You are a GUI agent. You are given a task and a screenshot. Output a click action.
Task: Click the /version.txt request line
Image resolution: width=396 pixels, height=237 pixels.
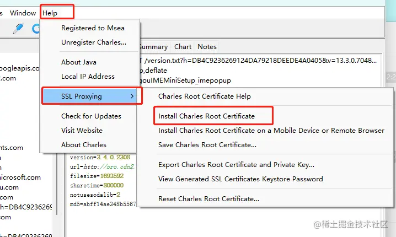[258, 61]
